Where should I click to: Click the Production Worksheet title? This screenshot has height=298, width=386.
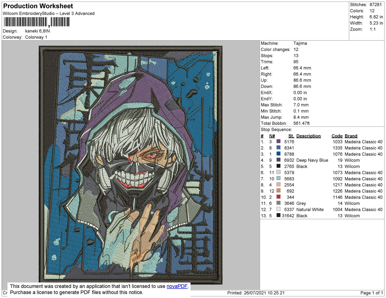tap(38, 6)
